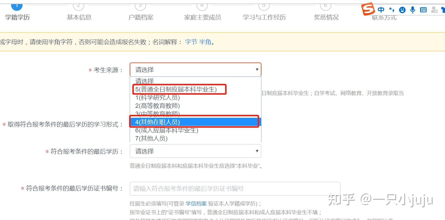Select 3(中等教育教师) option

pos(195,114)
